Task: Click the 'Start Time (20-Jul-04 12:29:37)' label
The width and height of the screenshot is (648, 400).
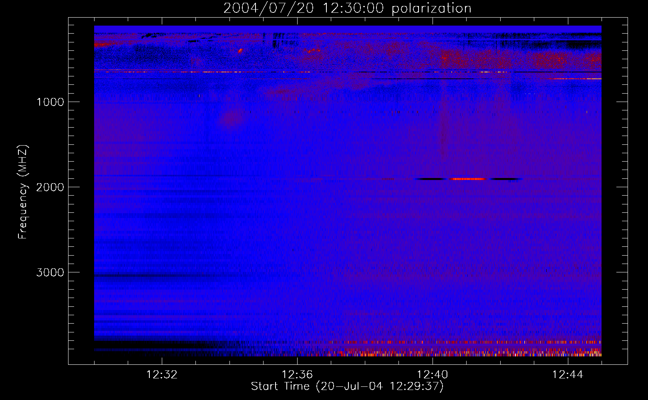Action: click(x=347, y=386)
